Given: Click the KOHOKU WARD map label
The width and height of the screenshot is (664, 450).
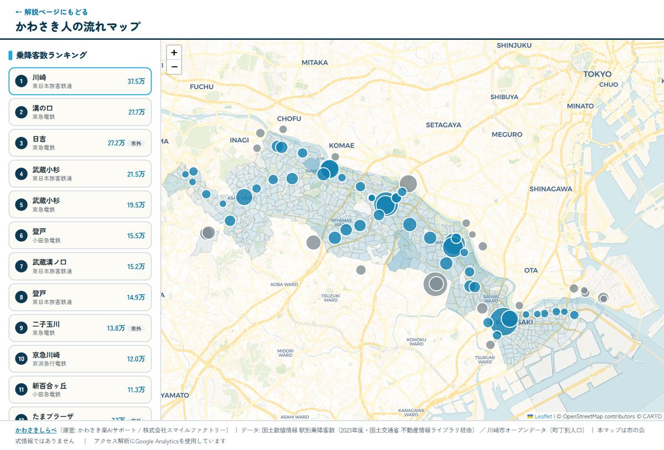Looking at the screenshot, I should click(416, 342).
